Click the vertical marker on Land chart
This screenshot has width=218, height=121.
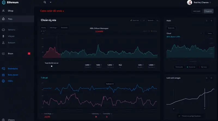click(x=205, y=98)
